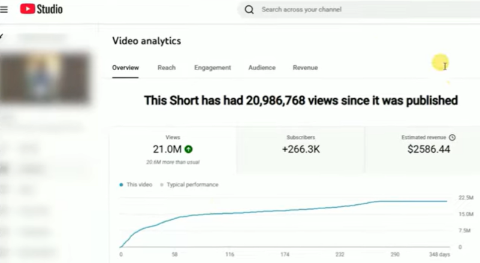Switch to the Reach tab
480x263 pixels.
pyautogui.click(x=167, y=68)
